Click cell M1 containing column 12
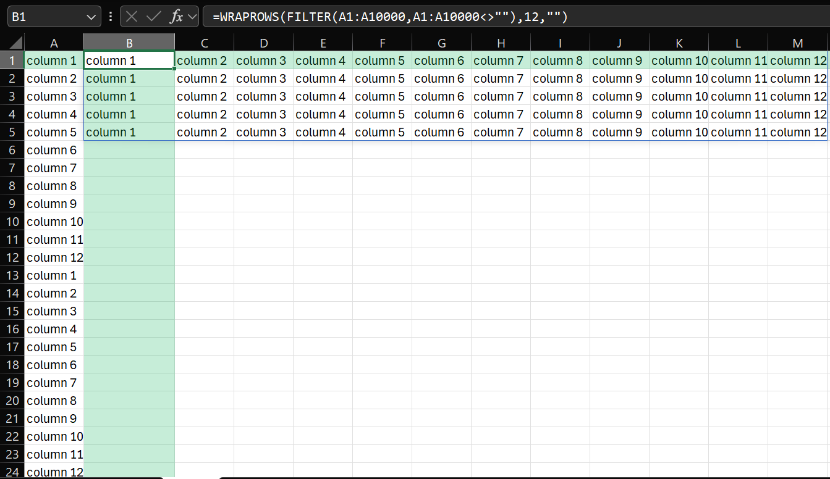Image resolution: width=830 pixels, height=479 pixels. tap(798, 60)
